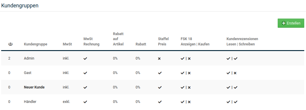Click the Rezensionen Lesen checkmark for Händler
This screenshot has width=306, height=110.
coord(228,102)
